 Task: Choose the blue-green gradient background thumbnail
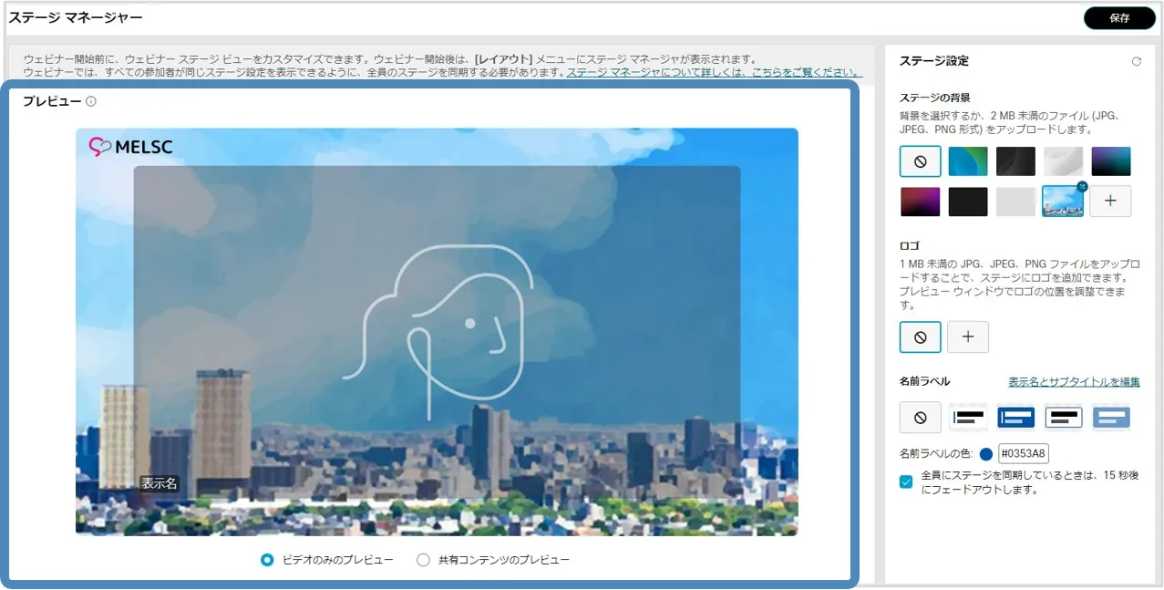click(x=968, y=161)
